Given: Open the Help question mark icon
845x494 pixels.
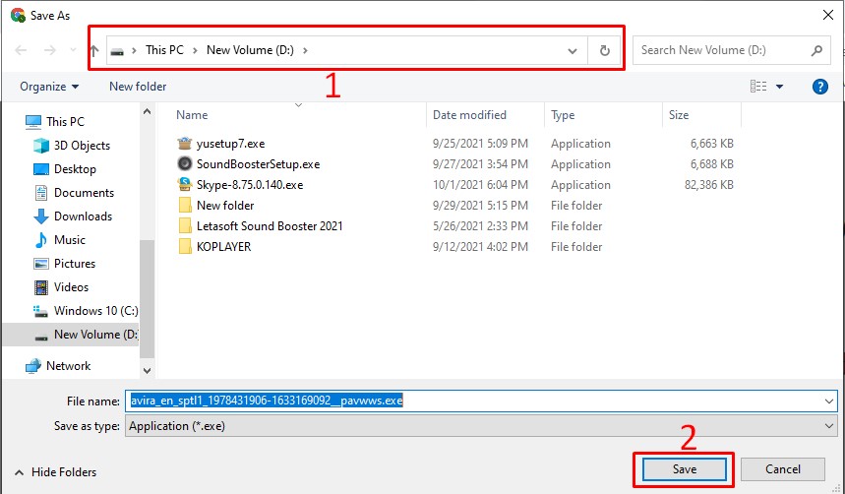Looking at the screenshot, I should pyautogui.click(x=820, y=87).
